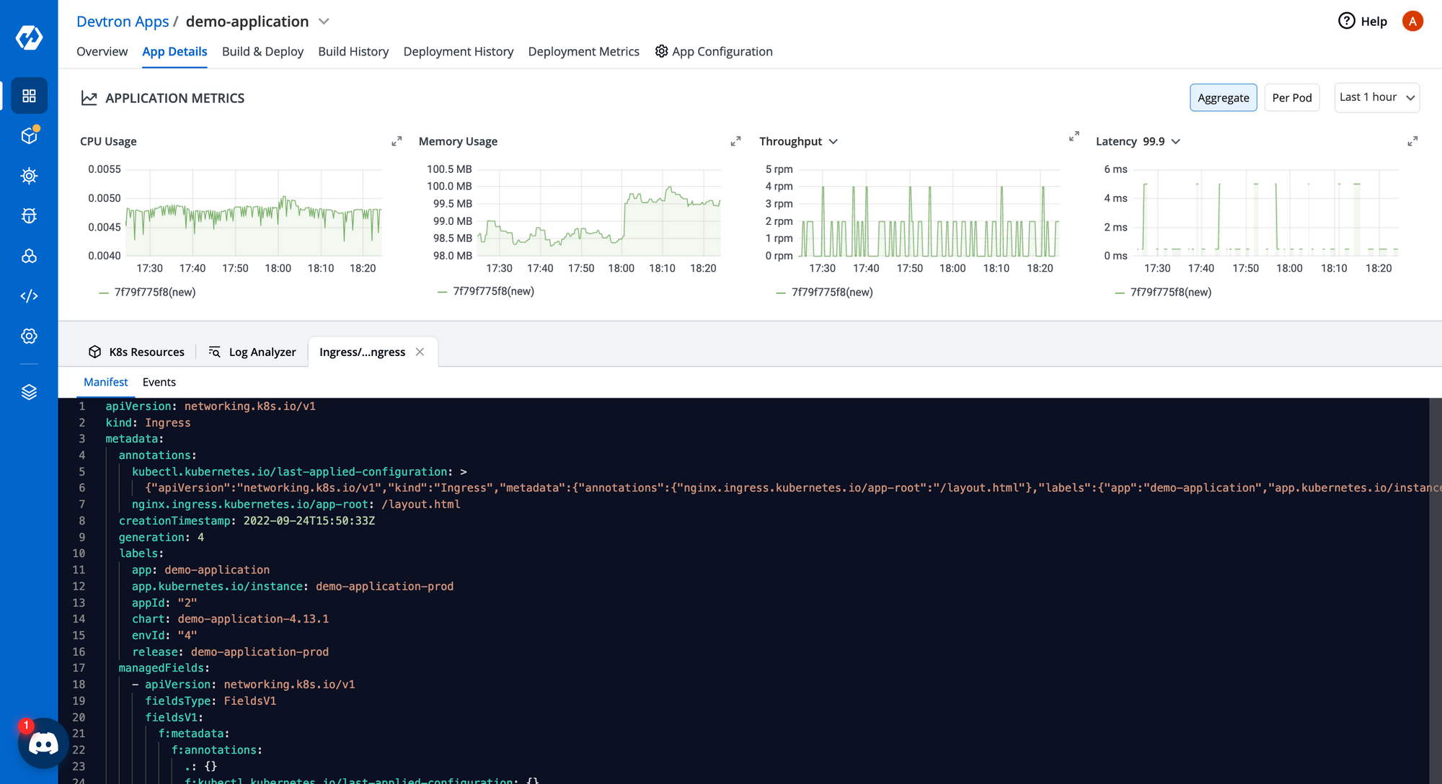Click the Devtron logo icon
This screenshot has height=784, width=1442.
(29, 37)
